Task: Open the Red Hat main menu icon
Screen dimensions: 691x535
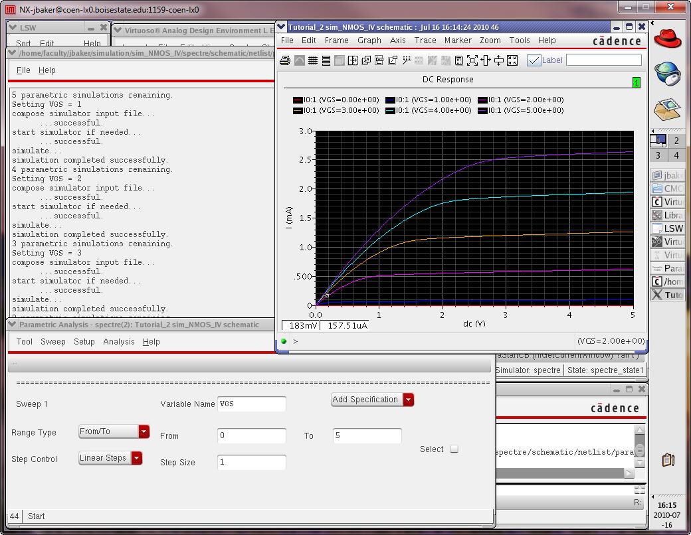Action: [667, 37]
